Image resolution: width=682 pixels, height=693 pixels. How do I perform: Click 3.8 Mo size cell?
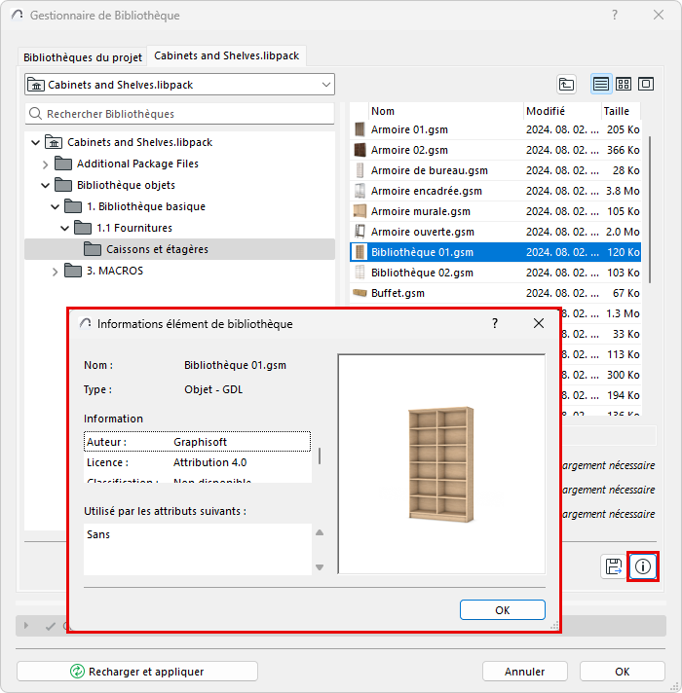coord(623,191)
